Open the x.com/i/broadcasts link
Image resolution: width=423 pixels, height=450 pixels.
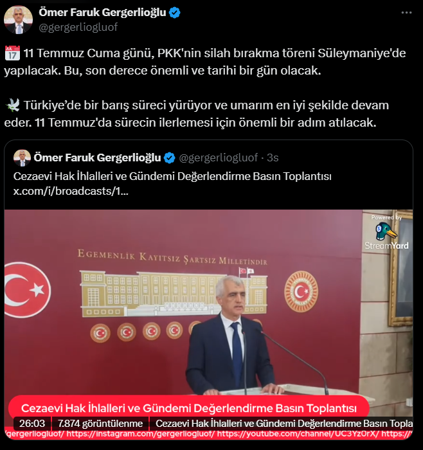coord(71,191)
